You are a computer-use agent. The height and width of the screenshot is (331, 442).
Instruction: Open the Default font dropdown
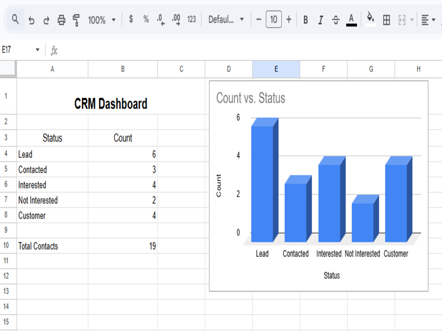(226, 19)
